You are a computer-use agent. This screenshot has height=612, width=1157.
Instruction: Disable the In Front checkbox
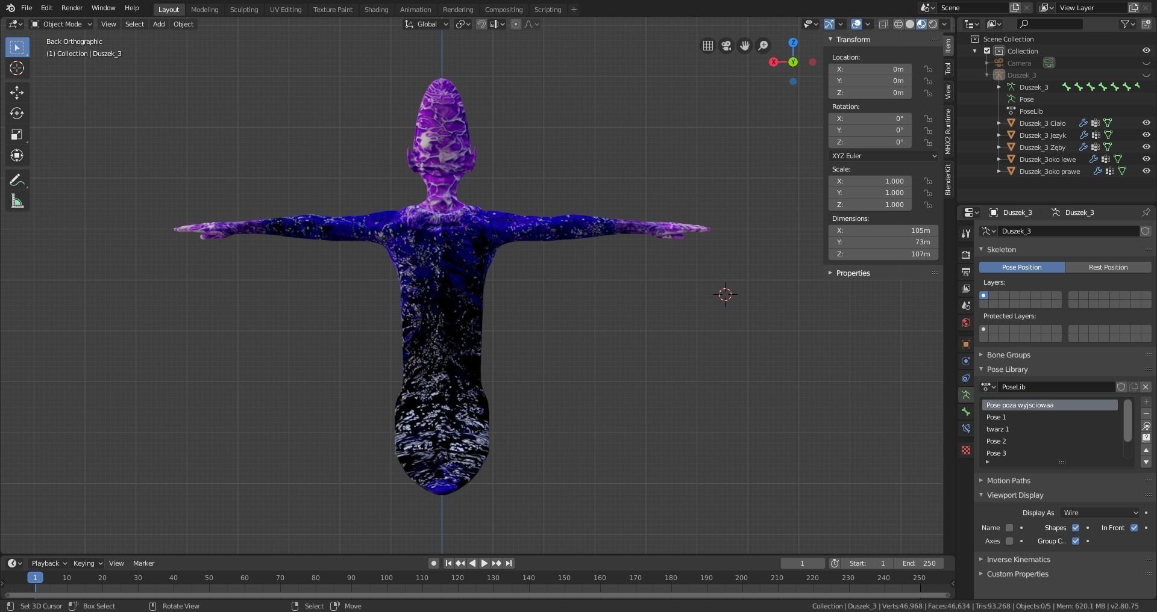1134,528
